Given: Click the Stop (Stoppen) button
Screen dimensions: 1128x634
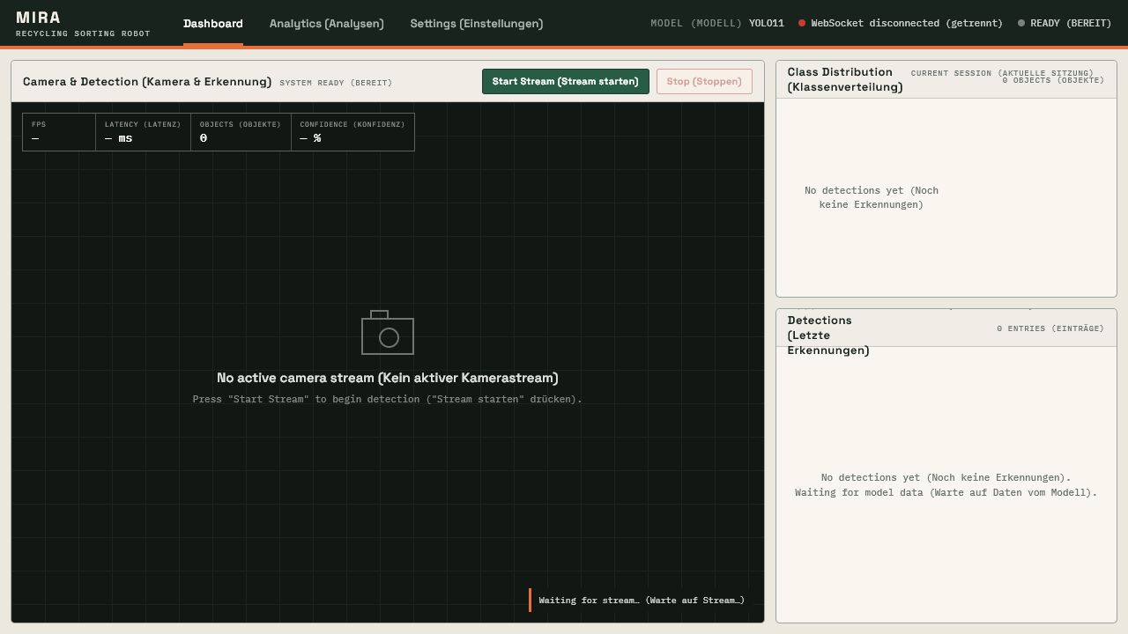Looking at the screenshot, I should (x=704, y=81).
